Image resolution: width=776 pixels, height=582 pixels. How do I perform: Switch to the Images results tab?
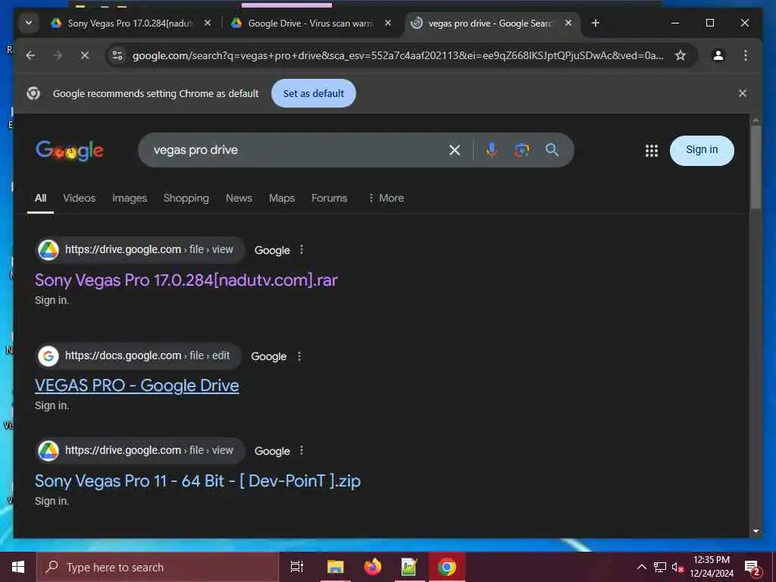click(x=130, y=198)
